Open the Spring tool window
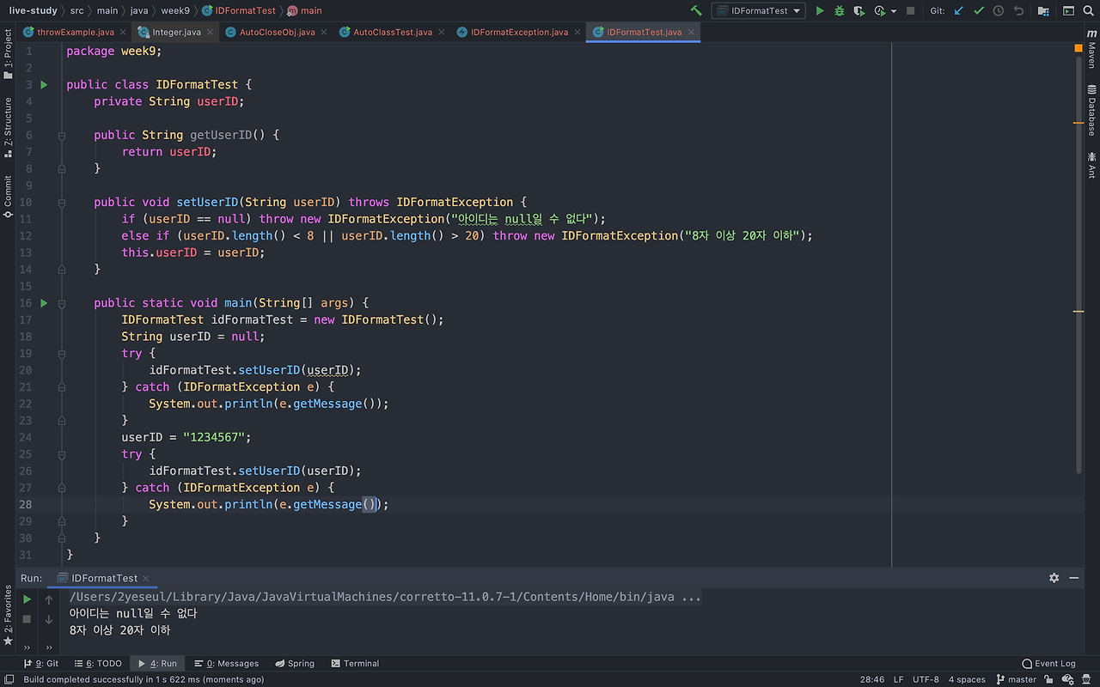The width and height of the screenshot is (1100, 687). pos(294,663)
